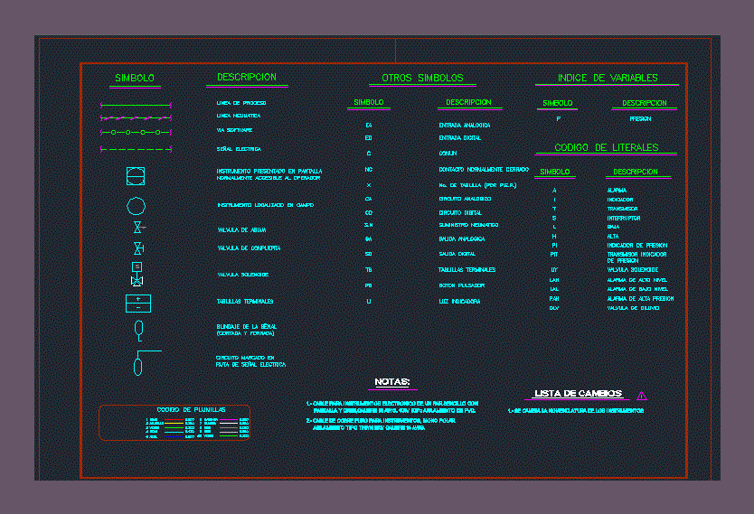Select the valvula de compuerta symbol
This screenshot has height=514, width=754.
[137, 248]
